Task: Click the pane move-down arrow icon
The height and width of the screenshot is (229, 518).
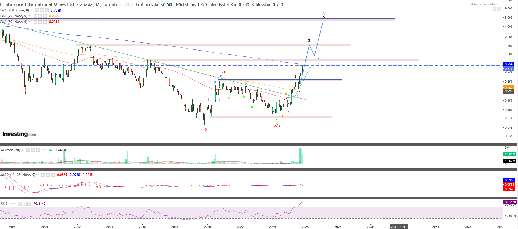Action: 495,9
